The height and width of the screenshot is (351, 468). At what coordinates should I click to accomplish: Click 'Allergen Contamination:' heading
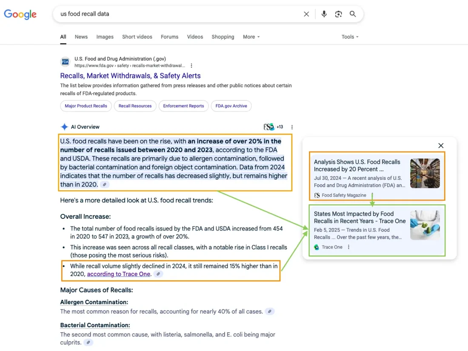coord(94,302)
